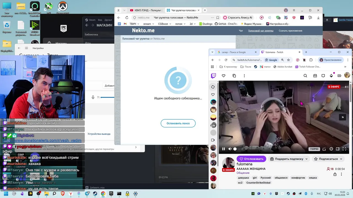Reload the Twitch page in Chrome
This screenshot has width=353, height=198.
click(226, 60)
